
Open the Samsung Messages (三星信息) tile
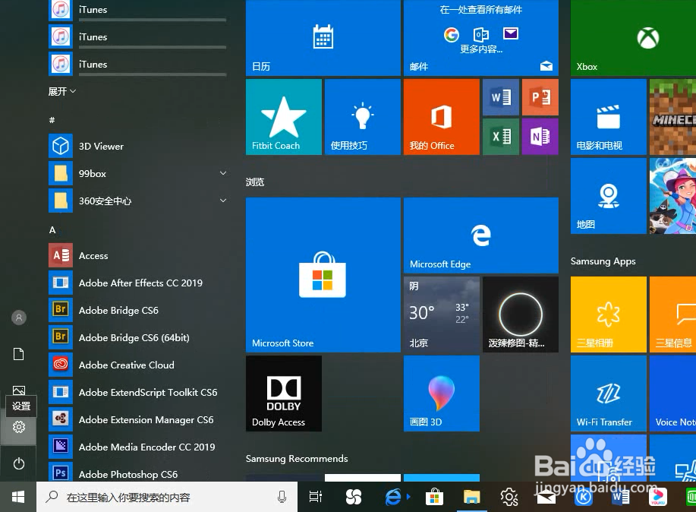click(672, 314)
